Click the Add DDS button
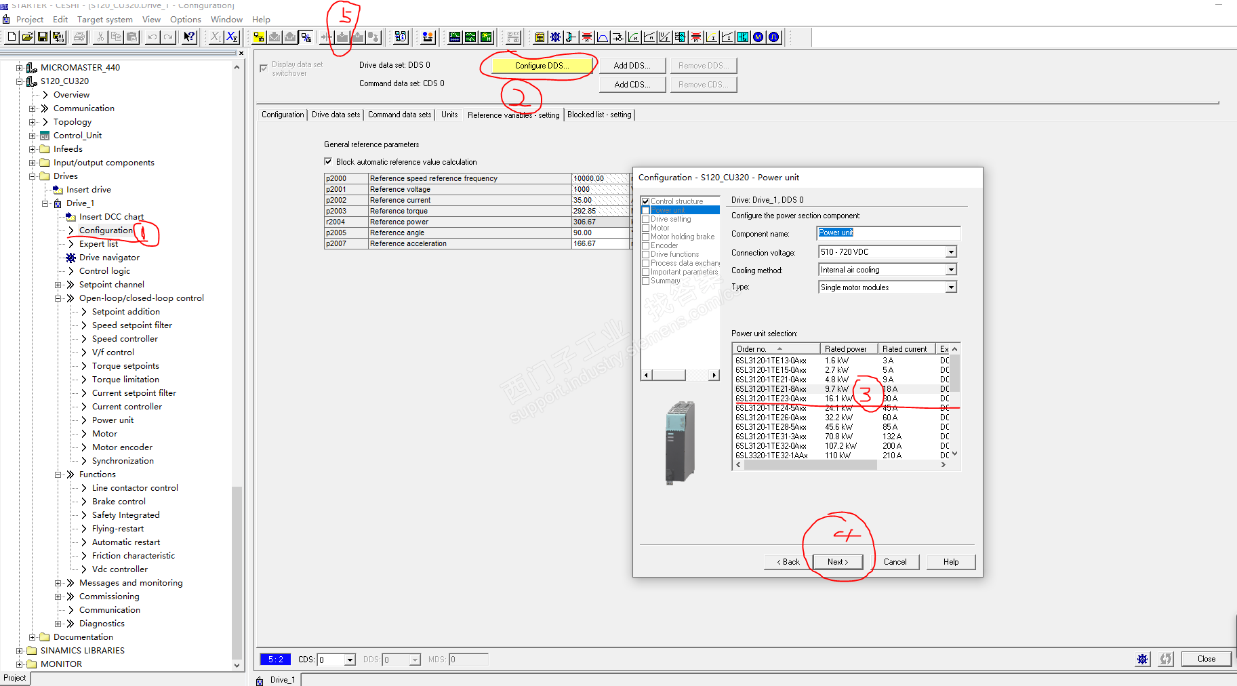 click(x=632, y=66)
